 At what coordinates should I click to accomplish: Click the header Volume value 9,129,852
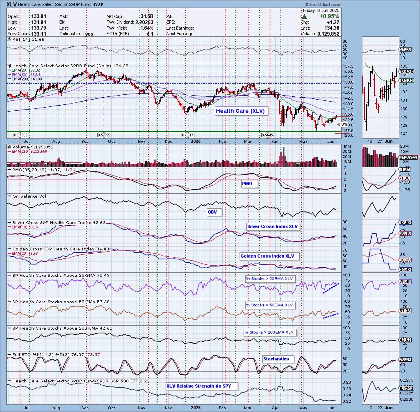328,34
